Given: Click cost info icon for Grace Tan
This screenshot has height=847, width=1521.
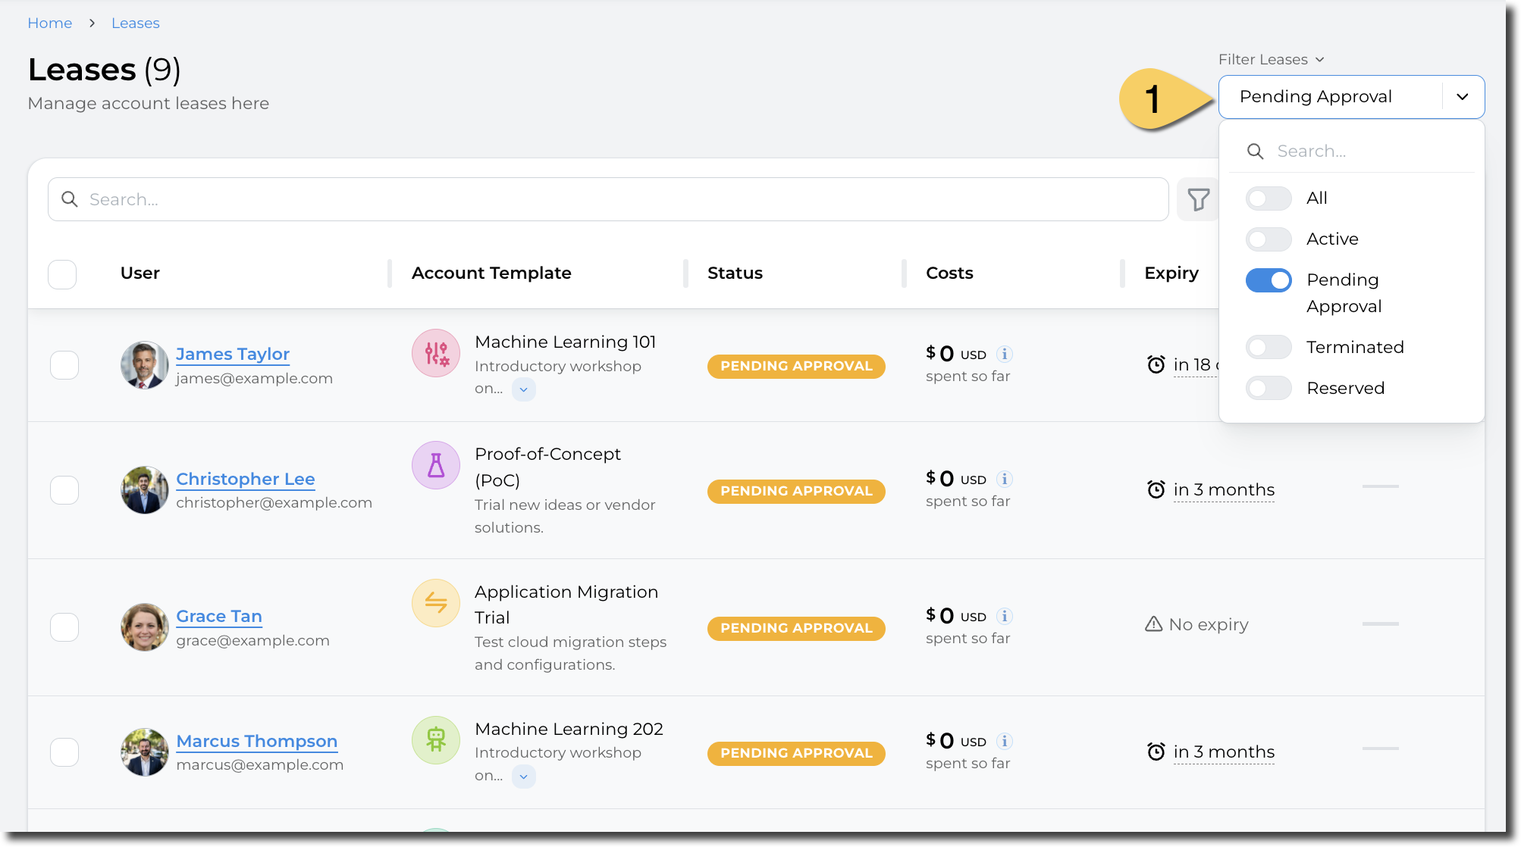Looking at the screenshot, I should 1005,616.
